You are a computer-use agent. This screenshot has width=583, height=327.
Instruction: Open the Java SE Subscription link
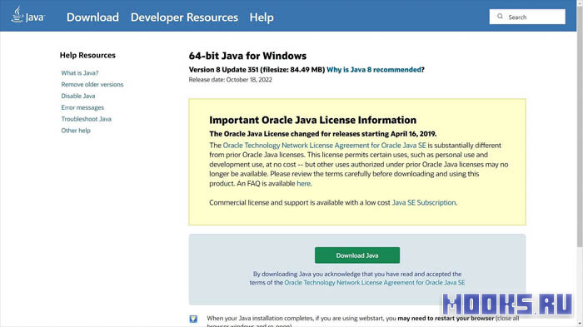pyautogui.click(x=424, y=202)
